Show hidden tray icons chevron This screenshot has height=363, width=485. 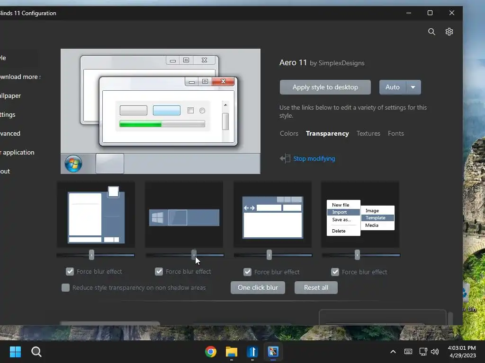393,352
